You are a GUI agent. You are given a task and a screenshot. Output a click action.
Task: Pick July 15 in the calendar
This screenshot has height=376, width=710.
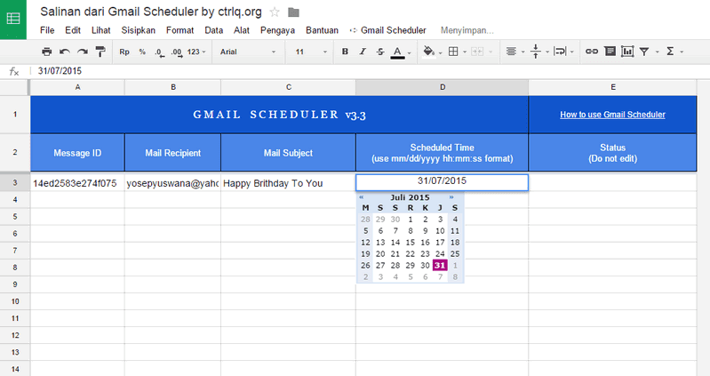tap(411, 243)
